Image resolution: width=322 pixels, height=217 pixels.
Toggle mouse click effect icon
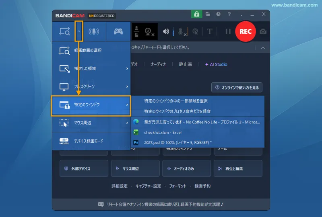(x=195, y=31)
